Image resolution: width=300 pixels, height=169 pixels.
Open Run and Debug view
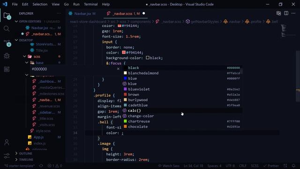(x=7, y=56)
